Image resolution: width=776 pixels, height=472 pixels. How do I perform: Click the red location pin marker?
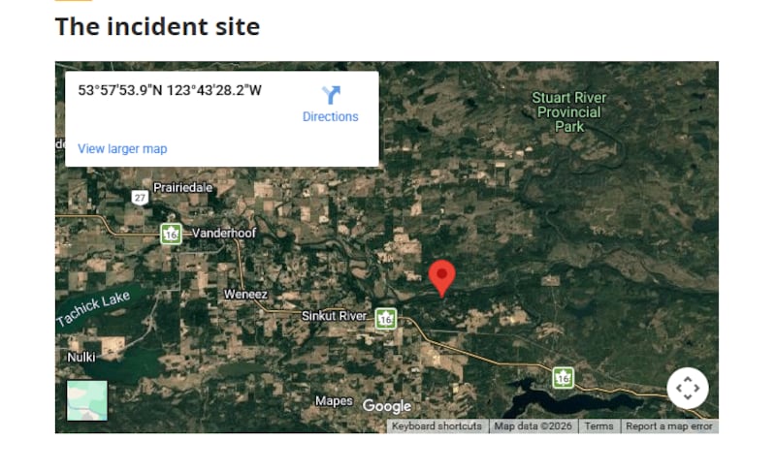[x=441, y=279]
